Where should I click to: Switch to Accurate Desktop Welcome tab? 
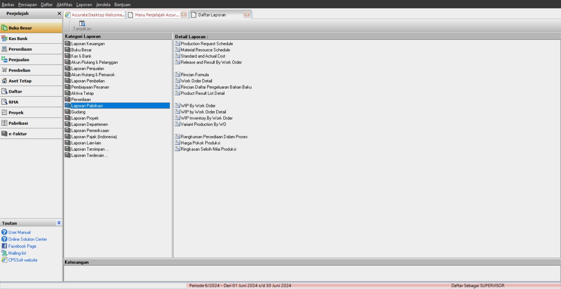click(x=95, y=15)
